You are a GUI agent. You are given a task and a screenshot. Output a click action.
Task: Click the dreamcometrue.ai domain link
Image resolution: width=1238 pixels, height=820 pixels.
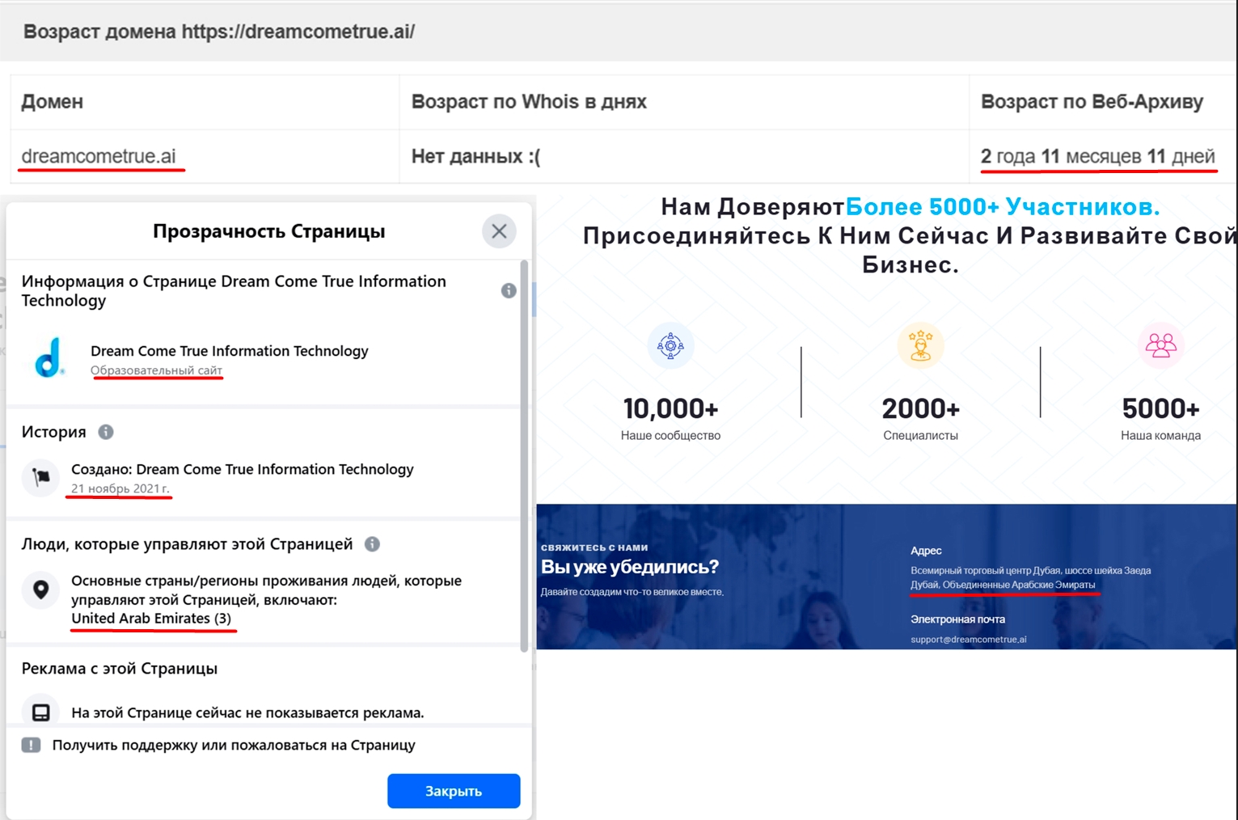tap(99, 156)
